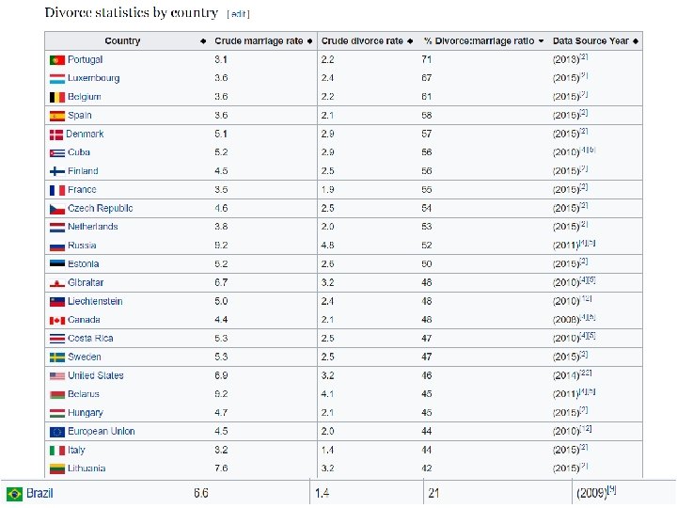Click the Brazil country link

[39, 493]
